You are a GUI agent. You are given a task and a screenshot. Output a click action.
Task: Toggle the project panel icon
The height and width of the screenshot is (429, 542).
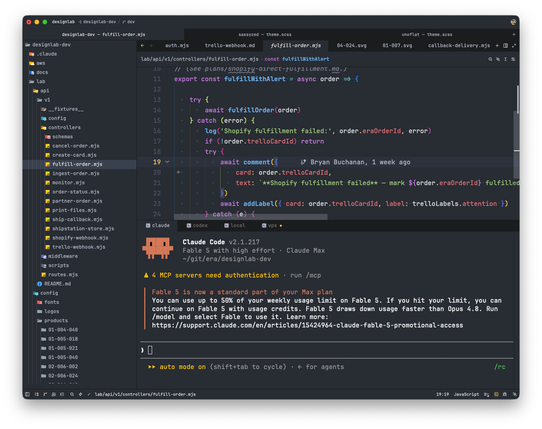point(37,394)
